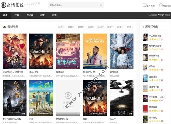This screenshot has width=171, height=124.
Task: Switch to the 动漫 nav tab
Action: click(x=54, y=15)
